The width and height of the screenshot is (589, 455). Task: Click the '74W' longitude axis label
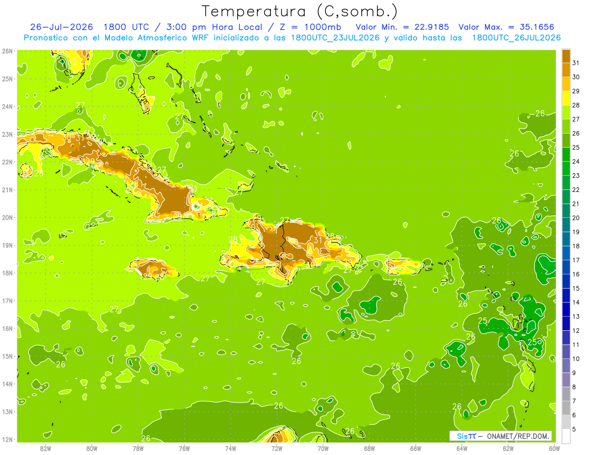[x=231, y=448]
